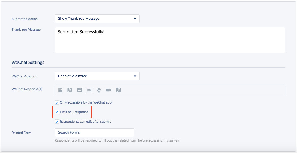Click the Respondents can edit after submit label
Image resolution: width=297 pixels, height=153 pixels.
85,122
